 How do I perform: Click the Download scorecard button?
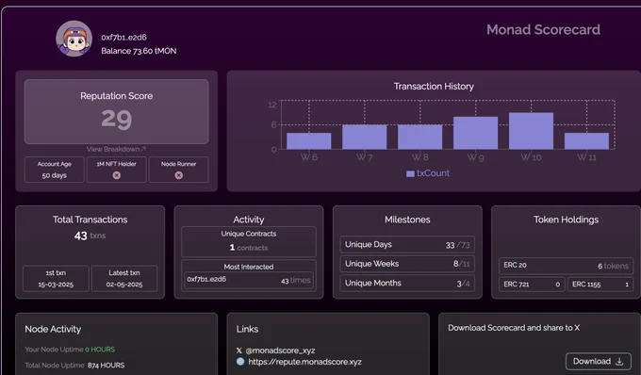coord(599,361)
